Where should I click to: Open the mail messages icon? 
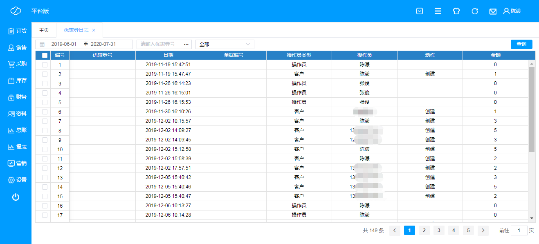(493, 11)
